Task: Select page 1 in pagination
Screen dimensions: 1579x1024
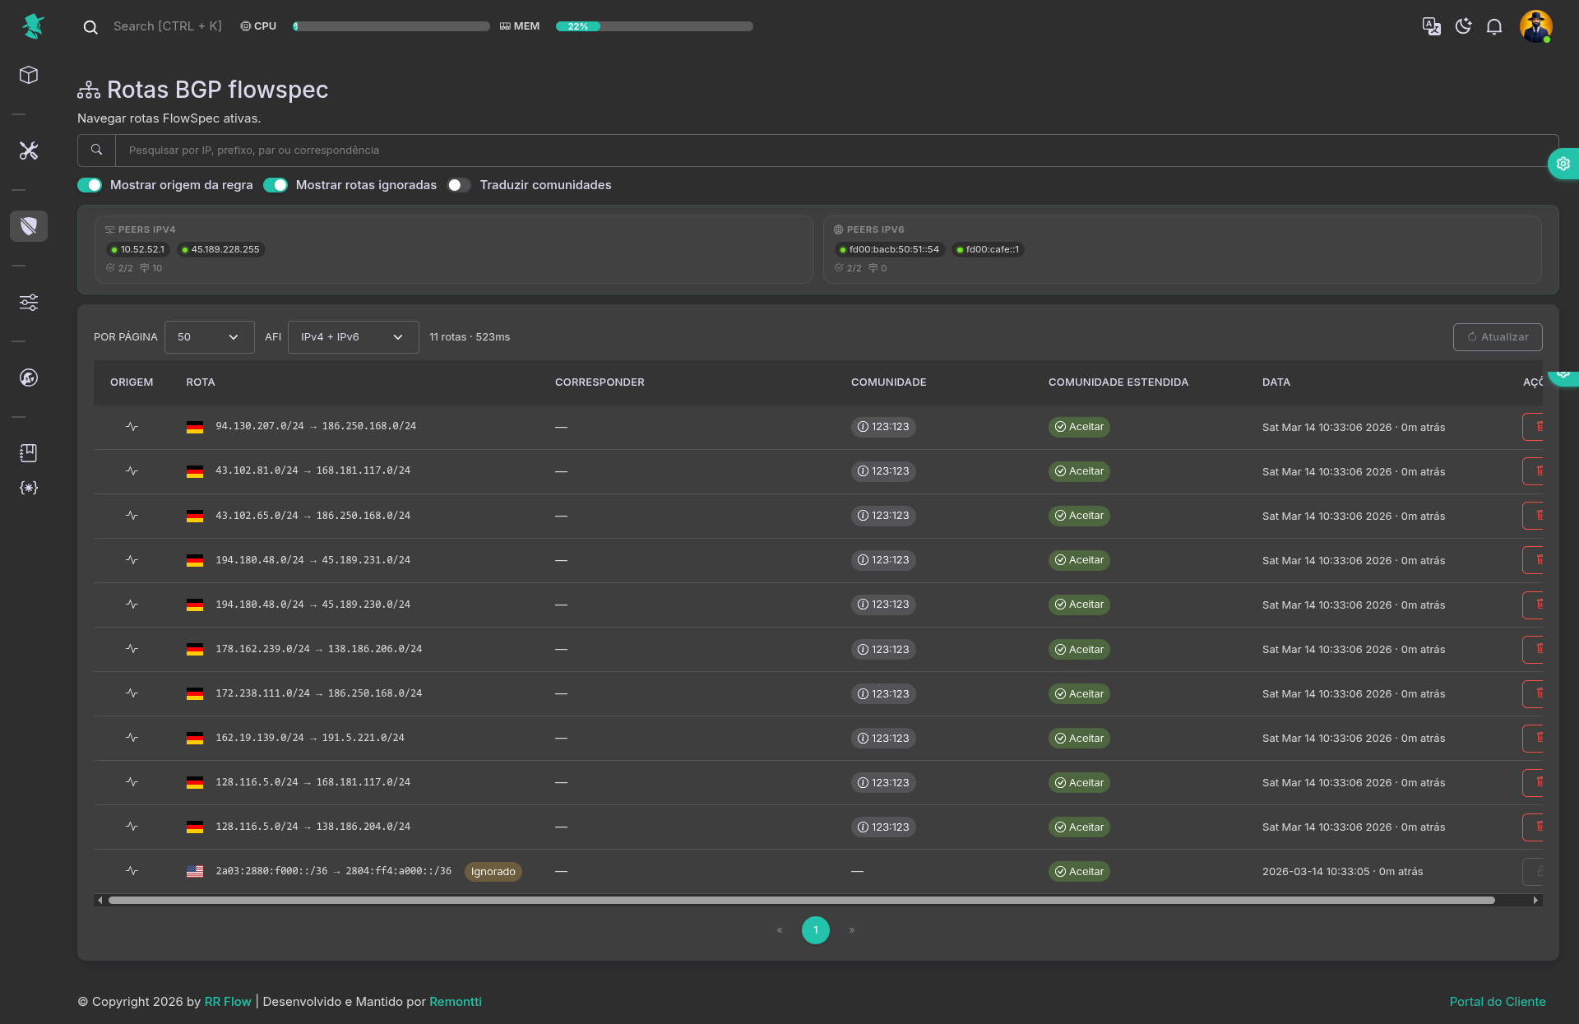Action: point(815,930)
